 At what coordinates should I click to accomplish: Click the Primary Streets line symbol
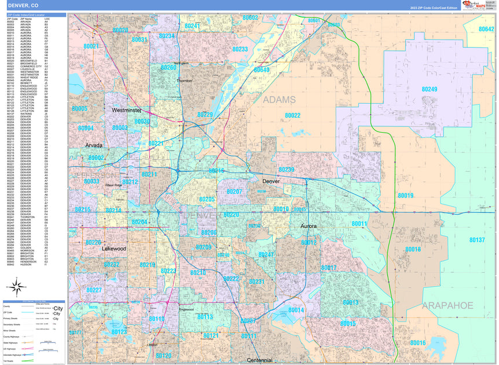pos(27,319)
